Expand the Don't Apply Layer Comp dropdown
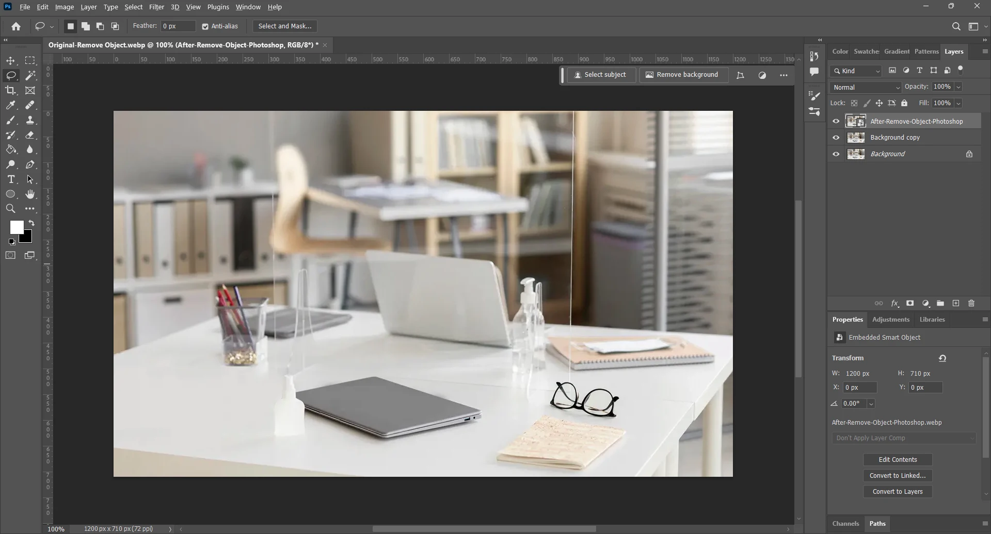 click(x=904, y=438)
